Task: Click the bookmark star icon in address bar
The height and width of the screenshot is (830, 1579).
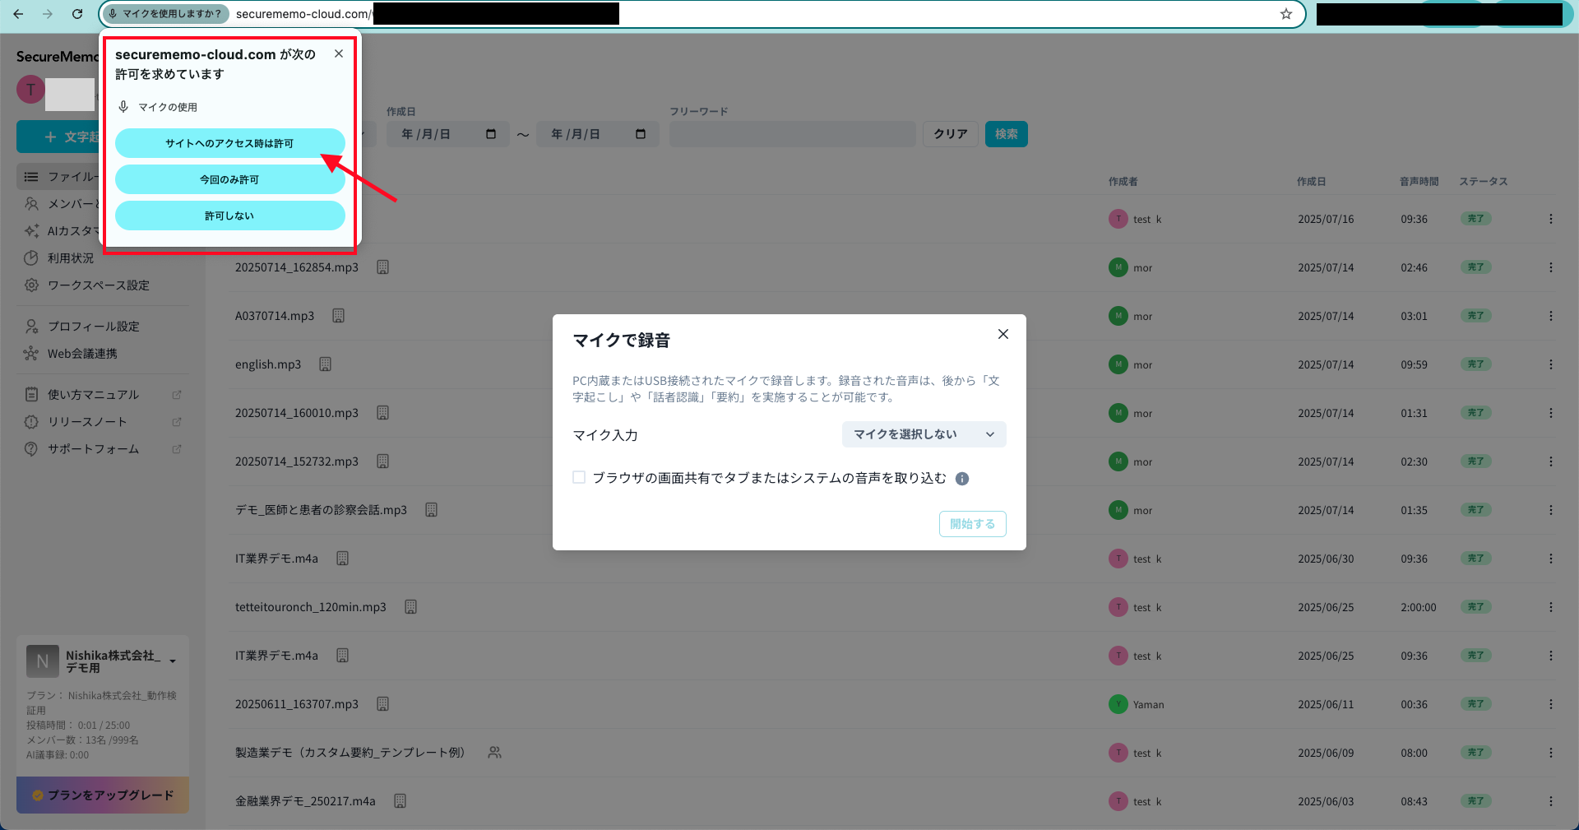Action: coord(1286,14)
